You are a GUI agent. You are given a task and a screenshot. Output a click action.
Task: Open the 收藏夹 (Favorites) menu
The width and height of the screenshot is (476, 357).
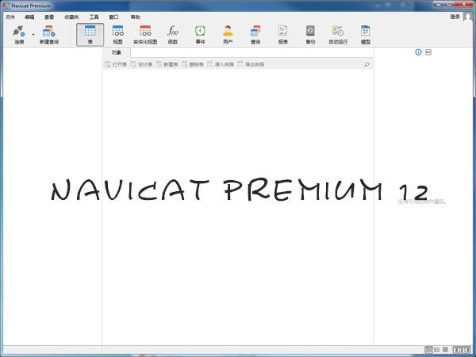(71, 17)
